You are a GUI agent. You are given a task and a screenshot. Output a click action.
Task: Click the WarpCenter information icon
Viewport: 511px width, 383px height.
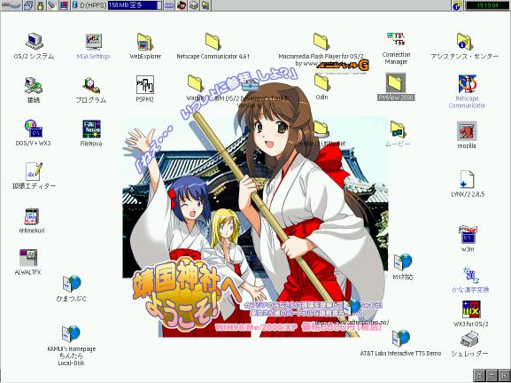[458, 5]
